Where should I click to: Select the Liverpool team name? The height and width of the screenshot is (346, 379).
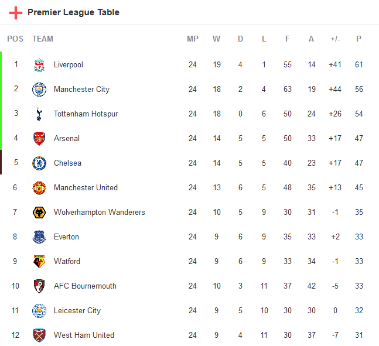(69, 65)
